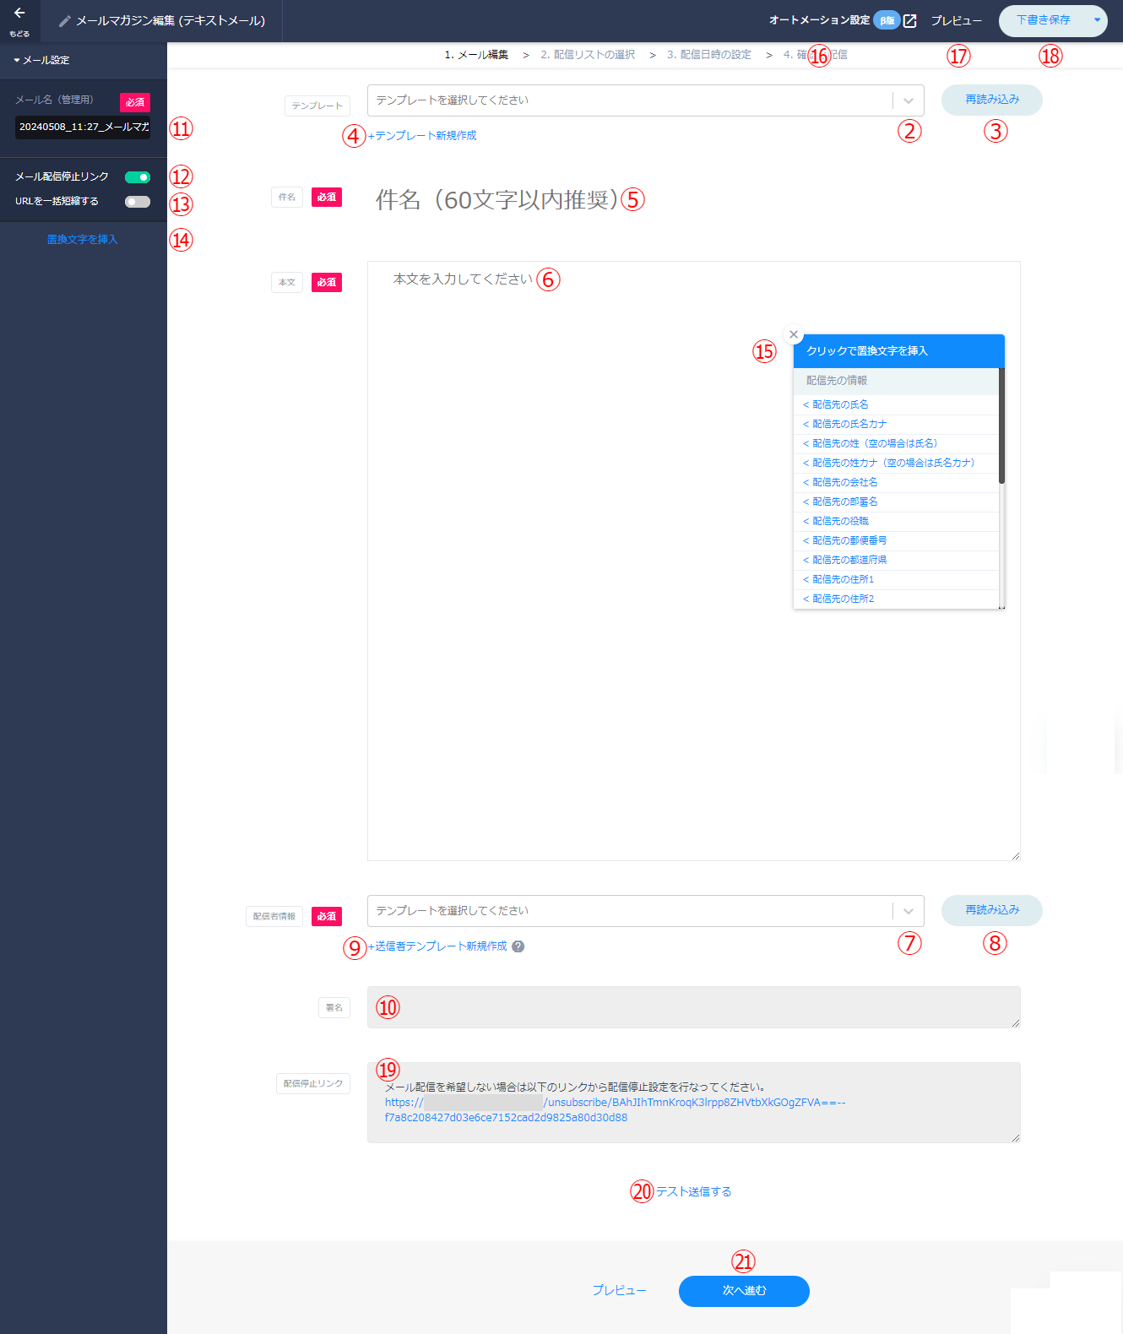The height and width of the screenshot is (1334, 1123).
Task: Click the body text area 本文
Action: click(x=693, y=561)
